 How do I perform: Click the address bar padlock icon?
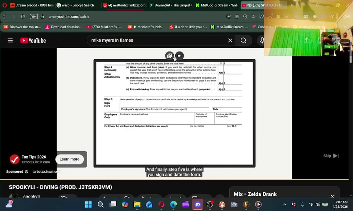[x=42, y=17]
